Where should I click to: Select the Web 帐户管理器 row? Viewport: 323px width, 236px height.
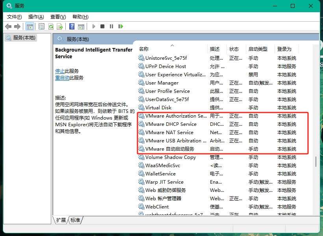click(217, 198)
